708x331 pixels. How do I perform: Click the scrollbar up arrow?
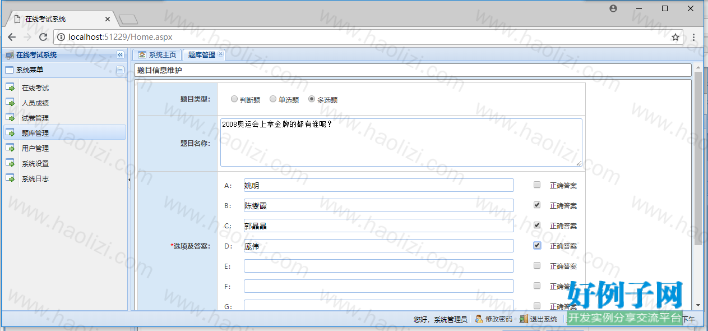pyautogui.click(x=698, y=67)
